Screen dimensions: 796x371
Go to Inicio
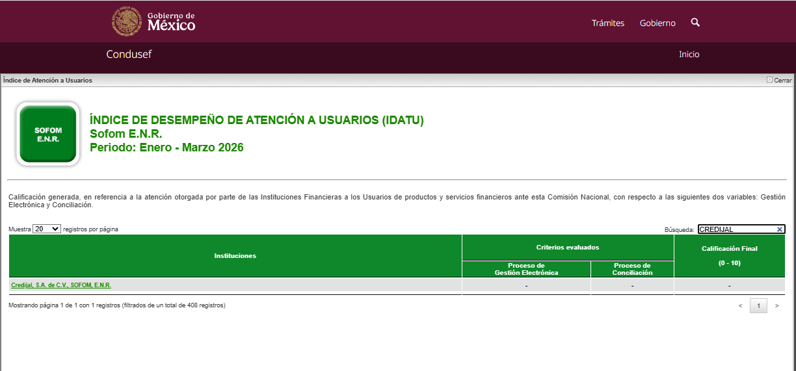click(x=689, y=55)
